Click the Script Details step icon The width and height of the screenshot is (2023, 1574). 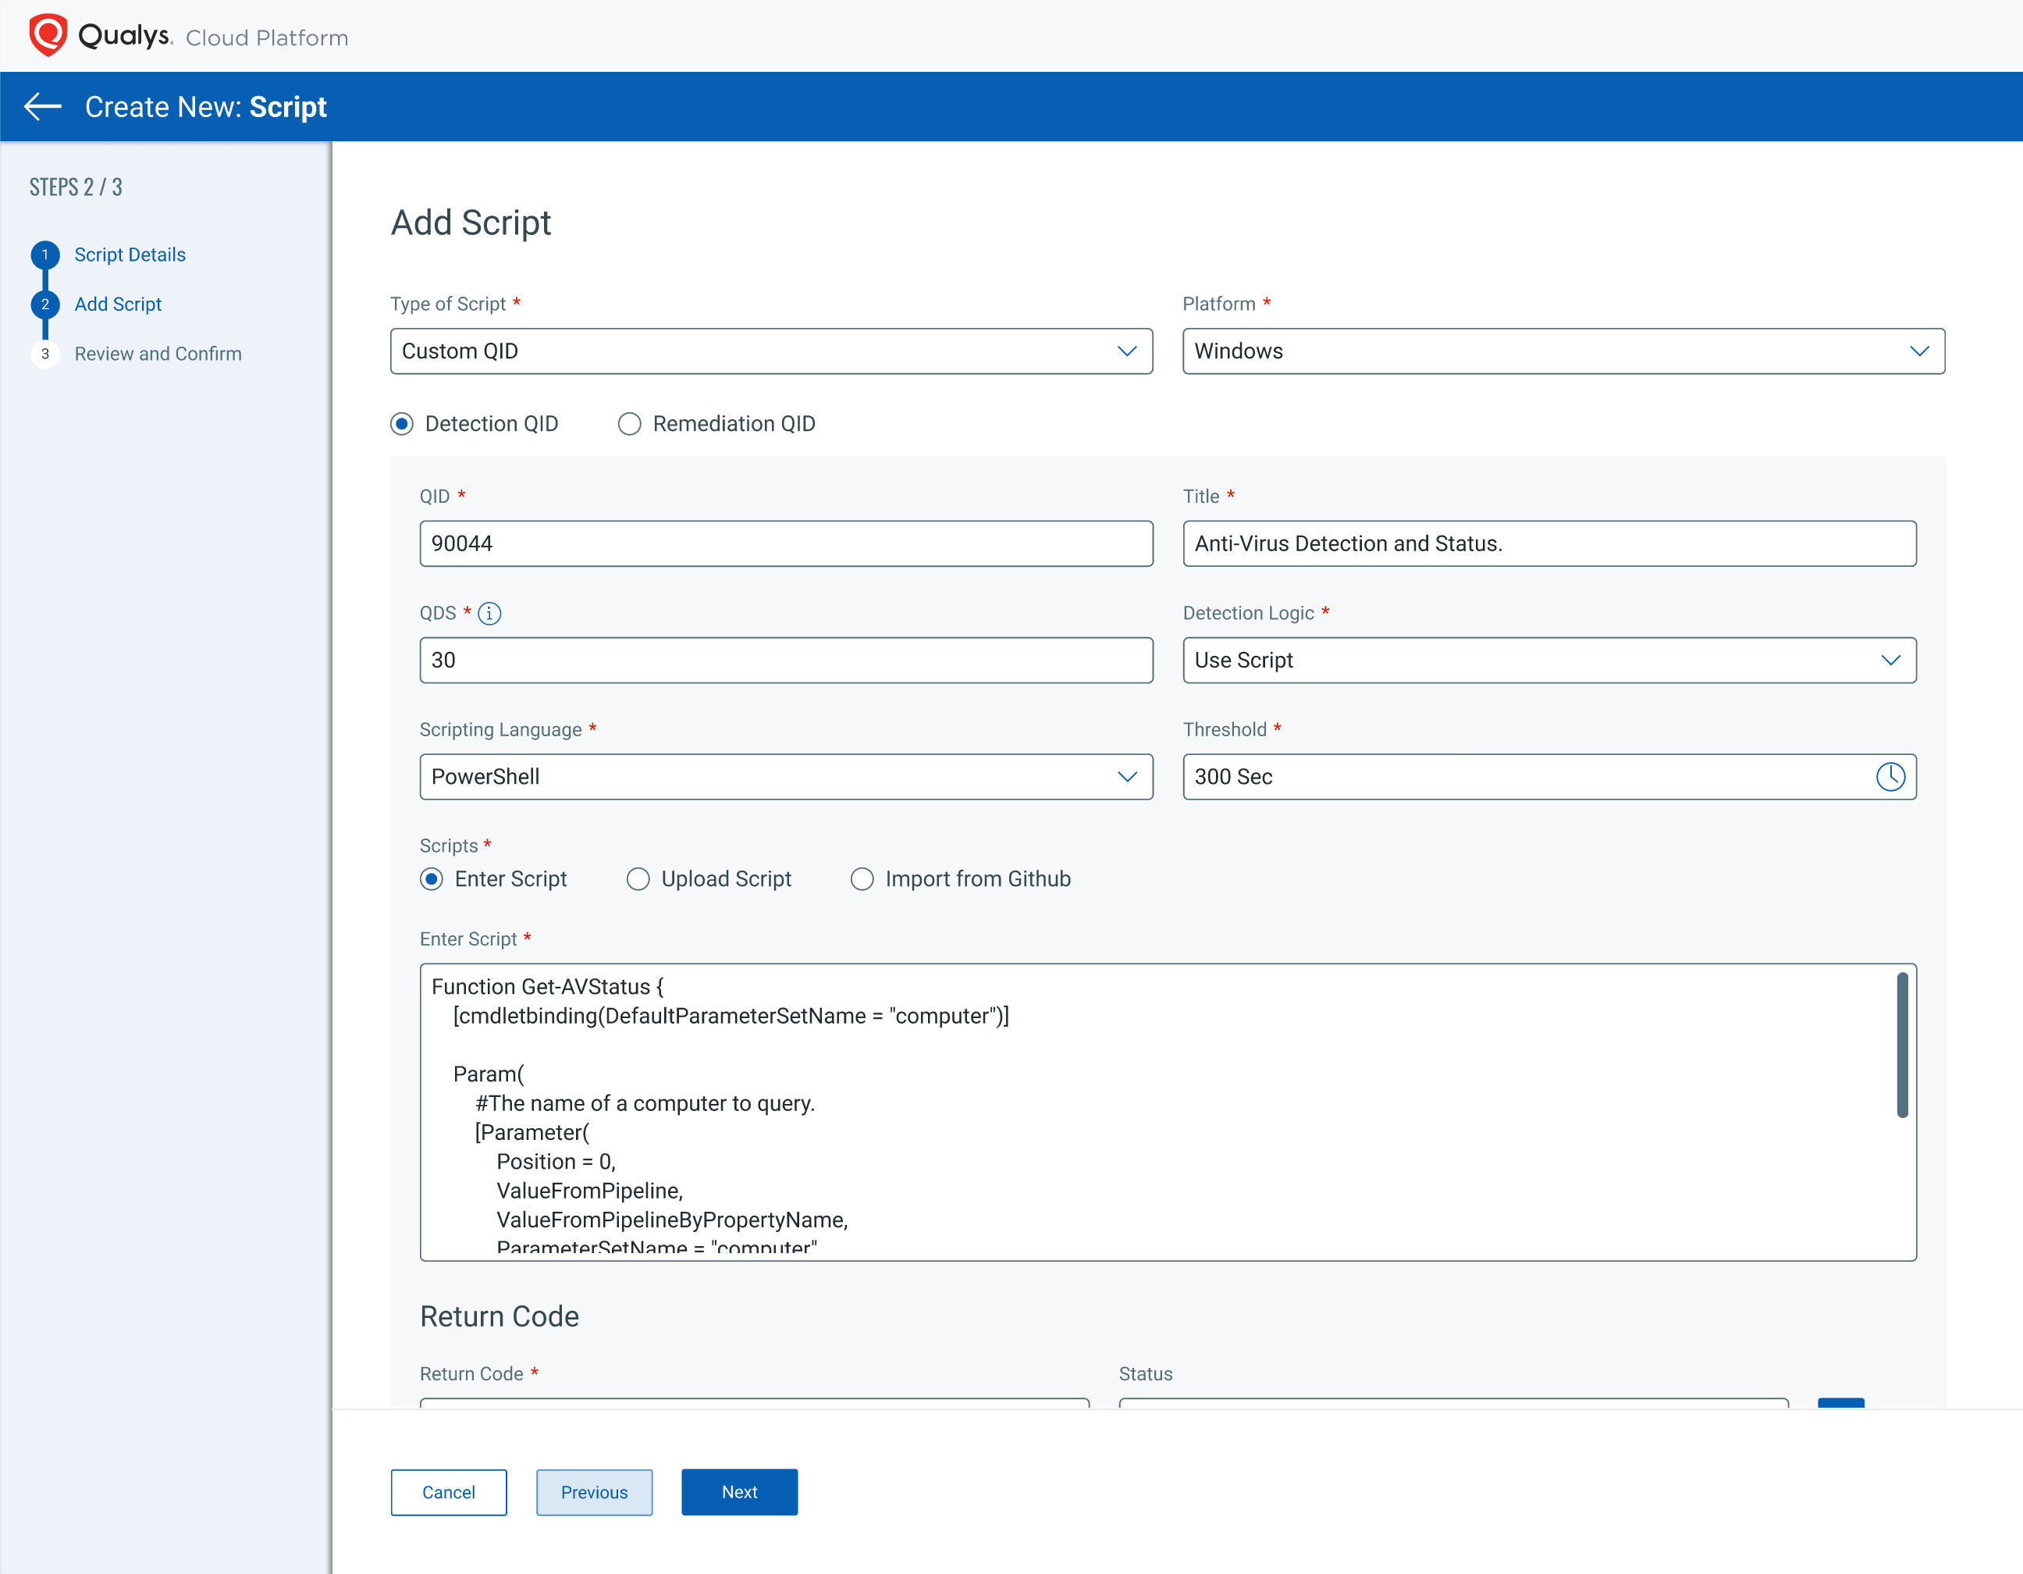44,255
